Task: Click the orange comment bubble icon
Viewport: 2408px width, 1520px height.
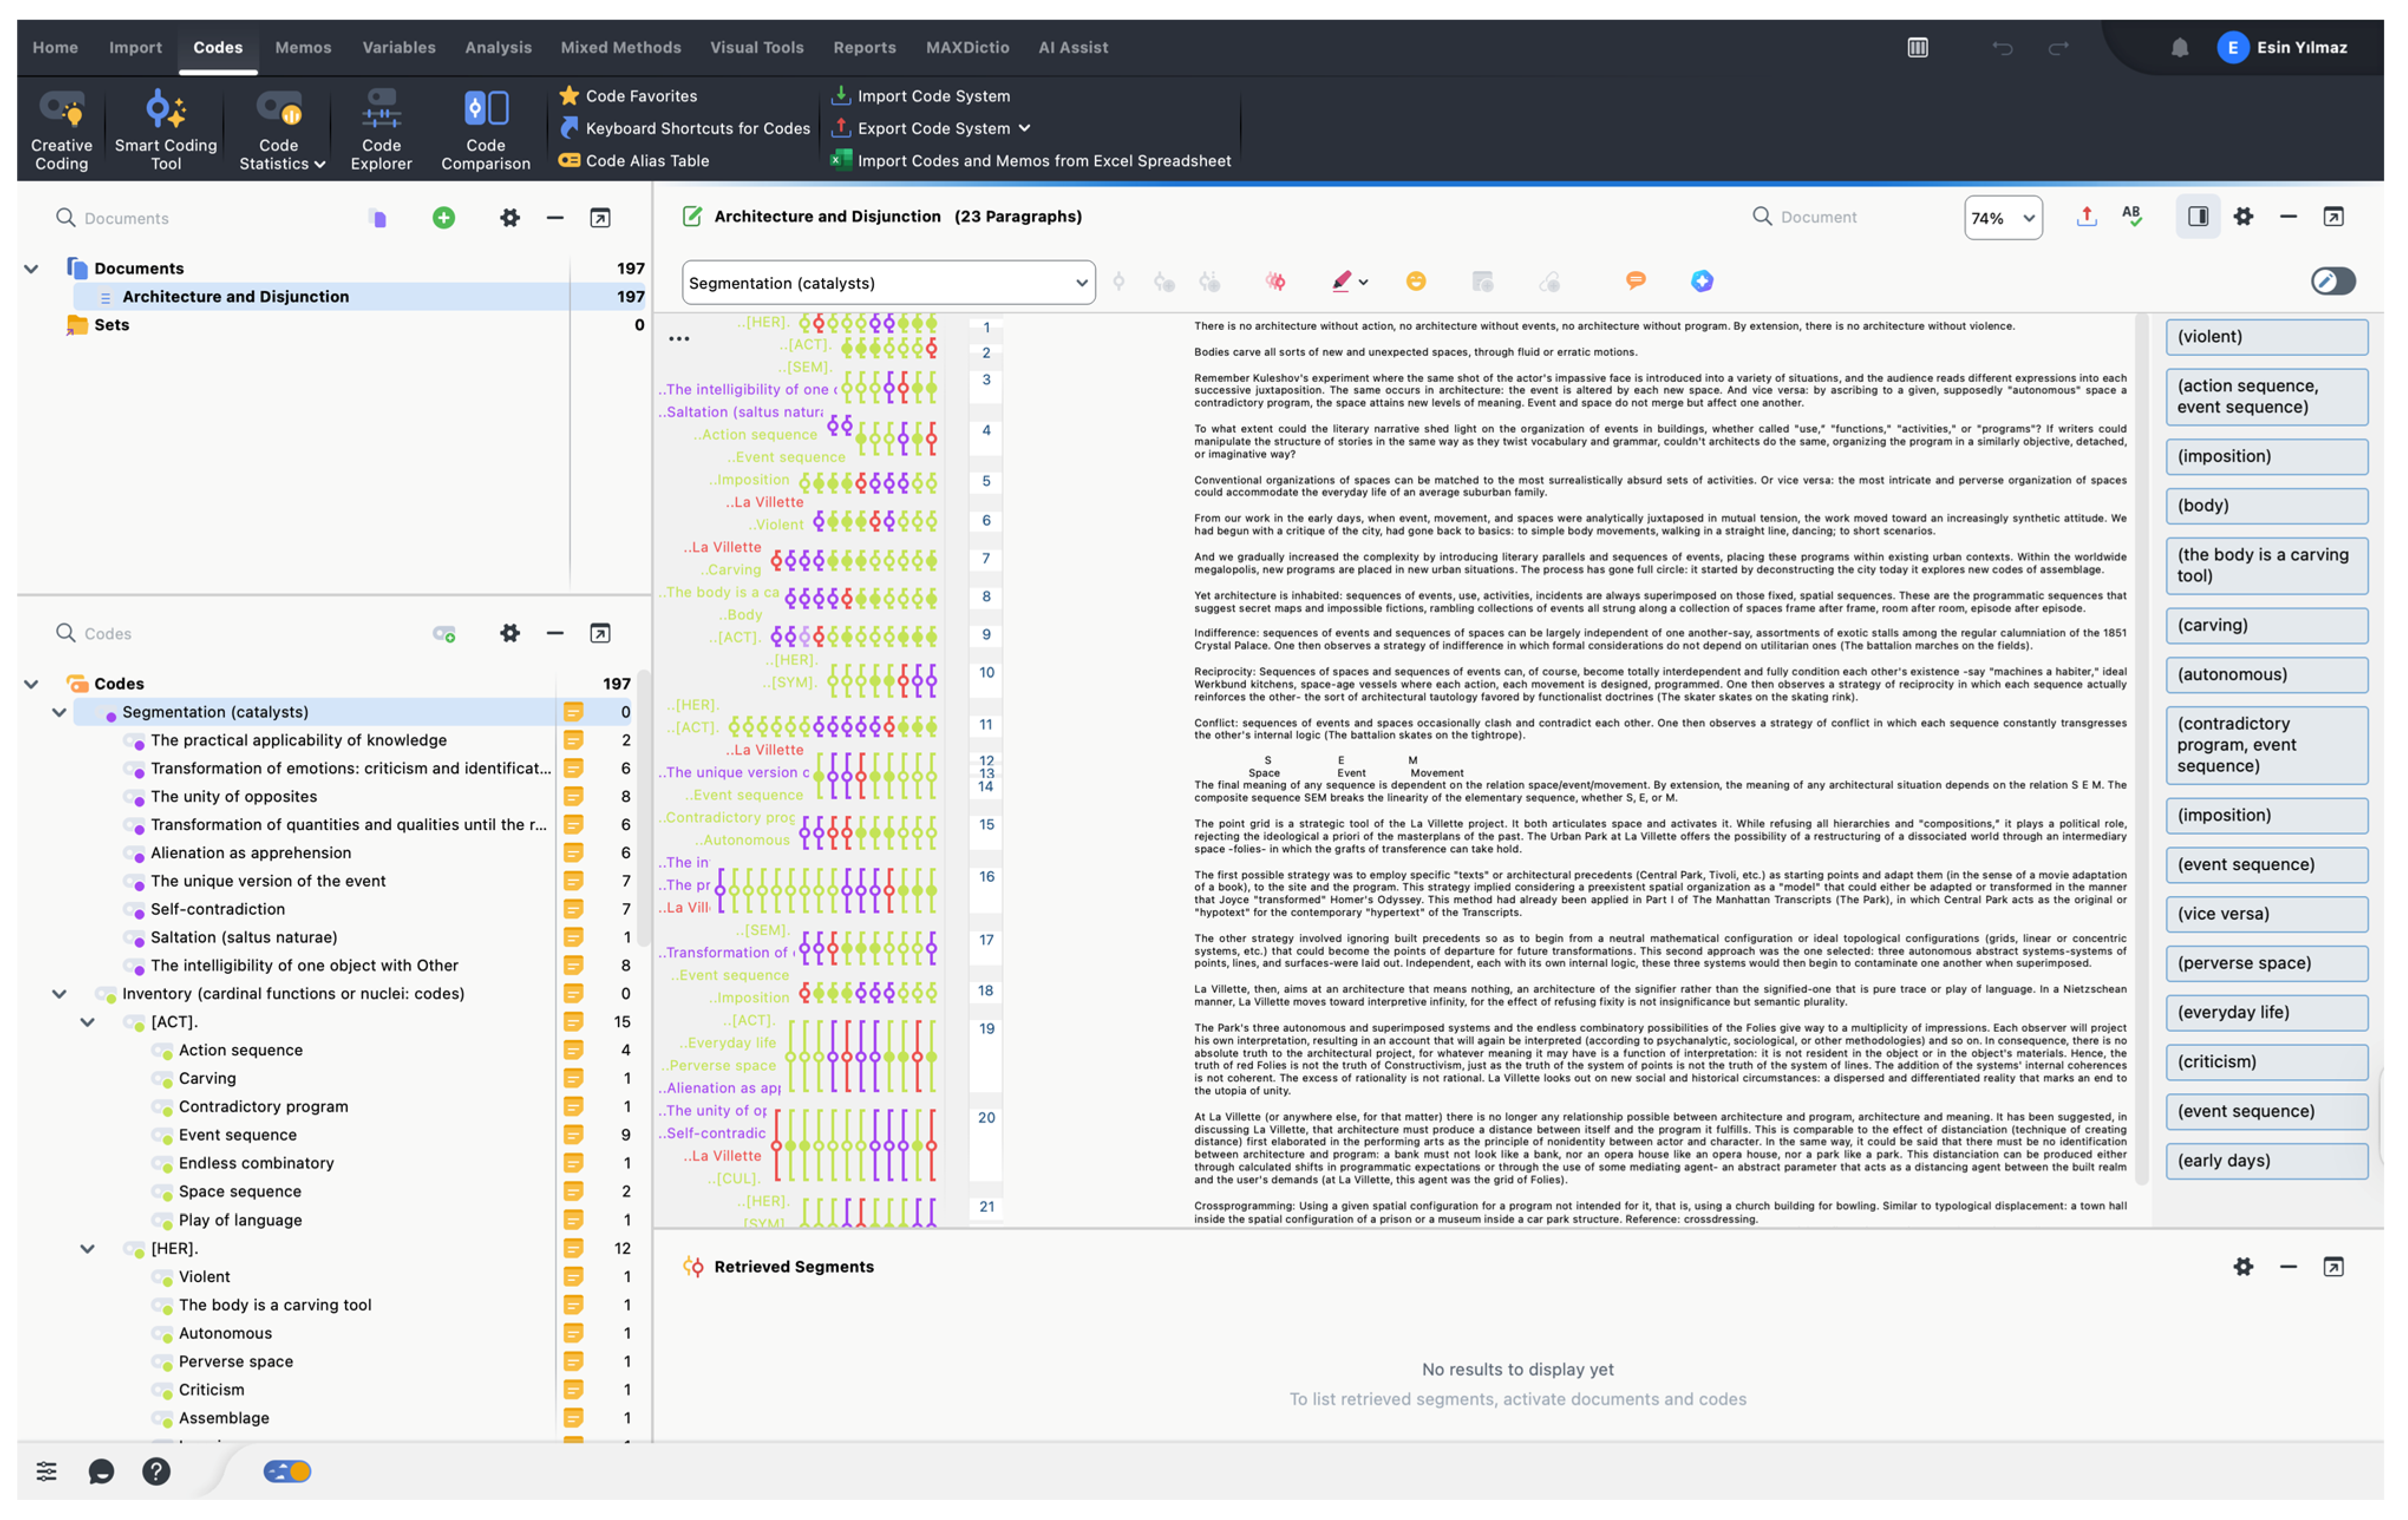Action: [x=1635, y=281]
